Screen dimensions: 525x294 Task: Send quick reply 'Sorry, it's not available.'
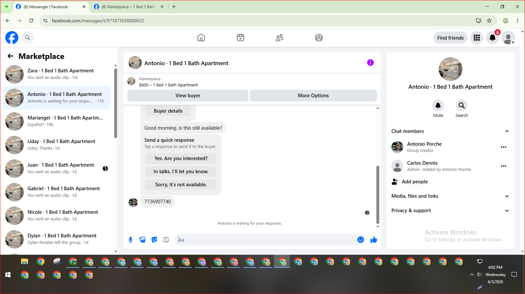tap(181, 185)
